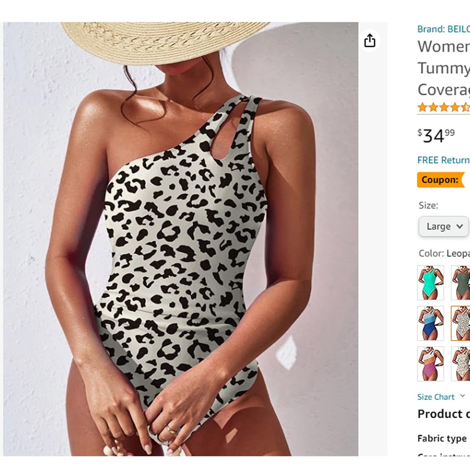Image resolution: width=470 pixels, height=470 pixels.
Task: Choose the olive green swimsuit swatch
Action: coord(461,282)
